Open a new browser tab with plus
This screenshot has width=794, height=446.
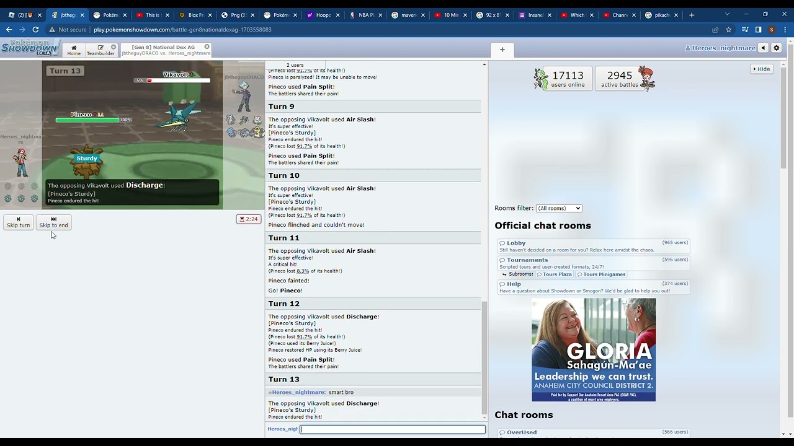tap(692, 15)
